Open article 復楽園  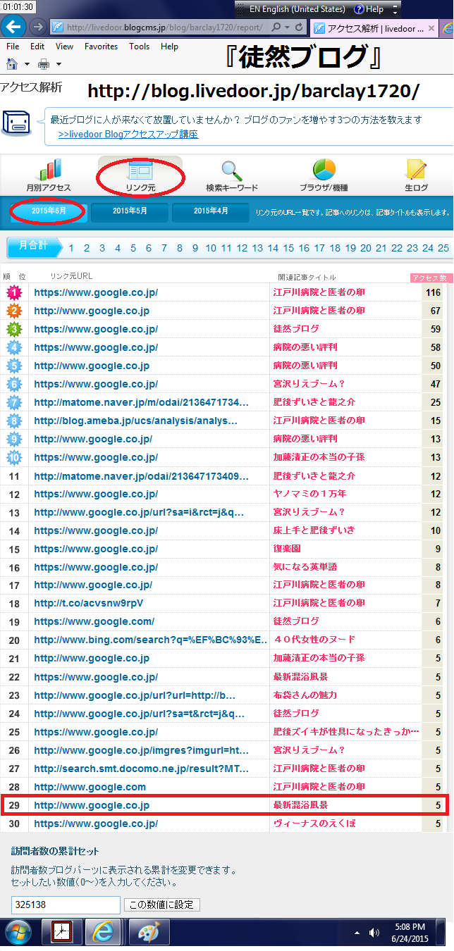pos(286,549)
